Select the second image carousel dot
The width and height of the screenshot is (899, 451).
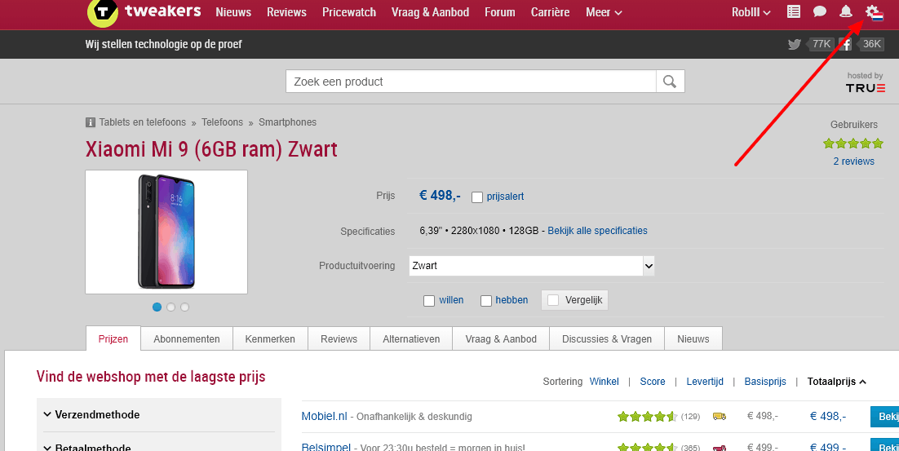click(170, 307)
